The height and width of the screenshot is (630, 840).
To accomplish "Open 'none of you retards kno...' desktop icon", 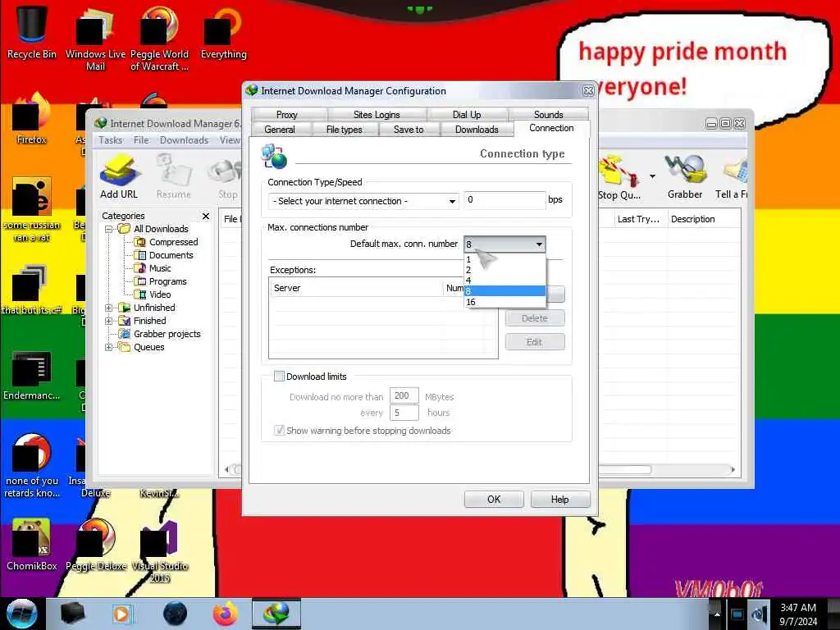I will (x=32, y=465).
